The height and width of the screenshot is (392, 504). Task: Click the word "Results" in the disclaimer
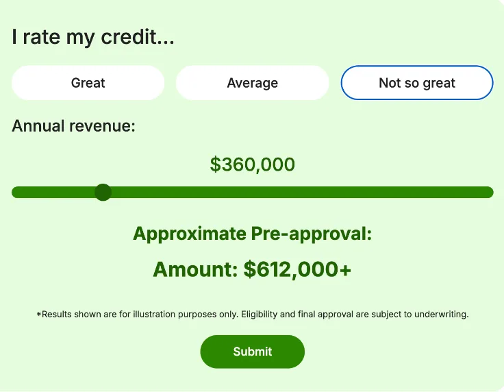pos(55,315)
